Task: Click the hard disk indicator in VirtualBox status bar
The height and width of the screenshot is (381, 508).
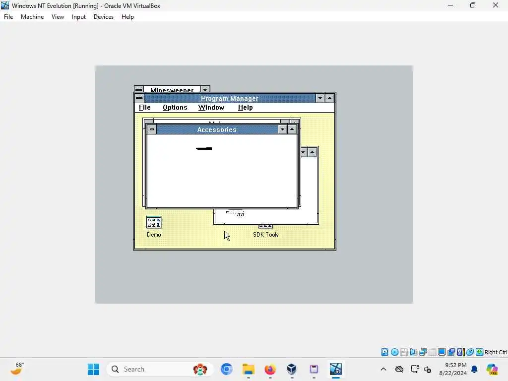Action: tap(384, 352)
